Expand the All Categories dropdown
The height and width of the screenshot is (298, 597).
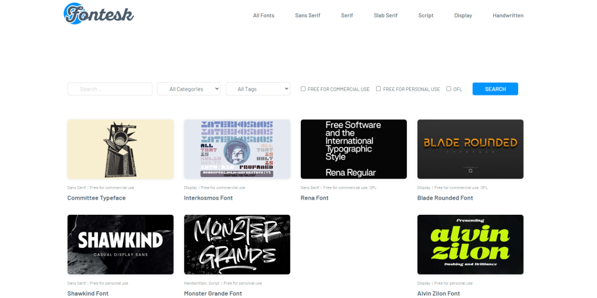tap(189, 89)
